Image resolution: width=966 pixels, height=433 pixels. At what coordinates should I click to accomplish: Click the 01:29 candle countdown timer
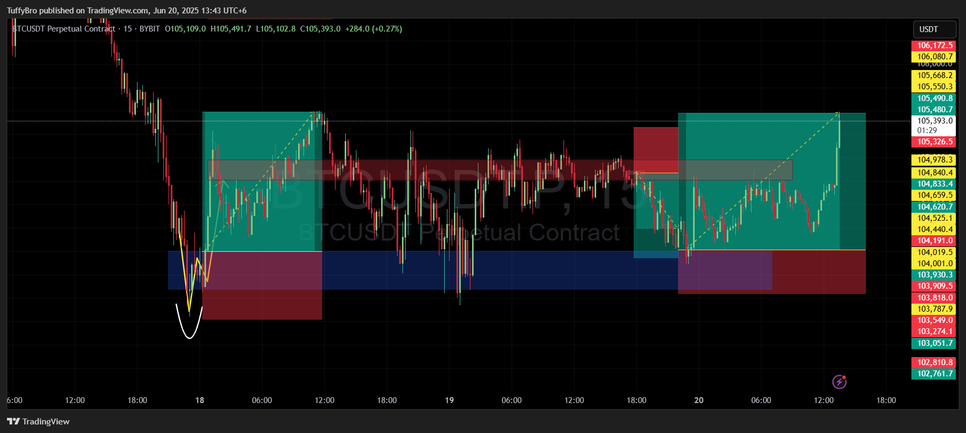click(927, 130)
